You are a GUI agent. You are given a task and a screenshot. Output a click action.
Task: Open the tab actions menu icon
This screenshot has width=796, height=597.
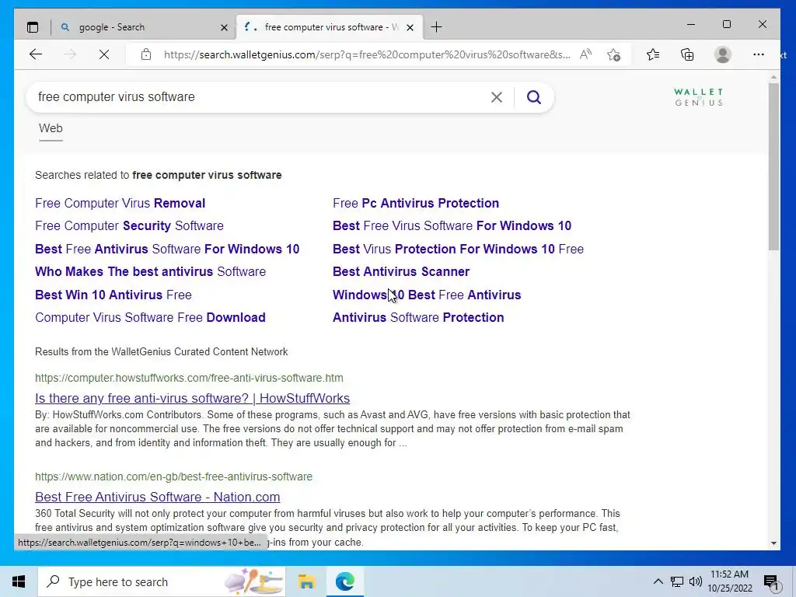(33, 27)
